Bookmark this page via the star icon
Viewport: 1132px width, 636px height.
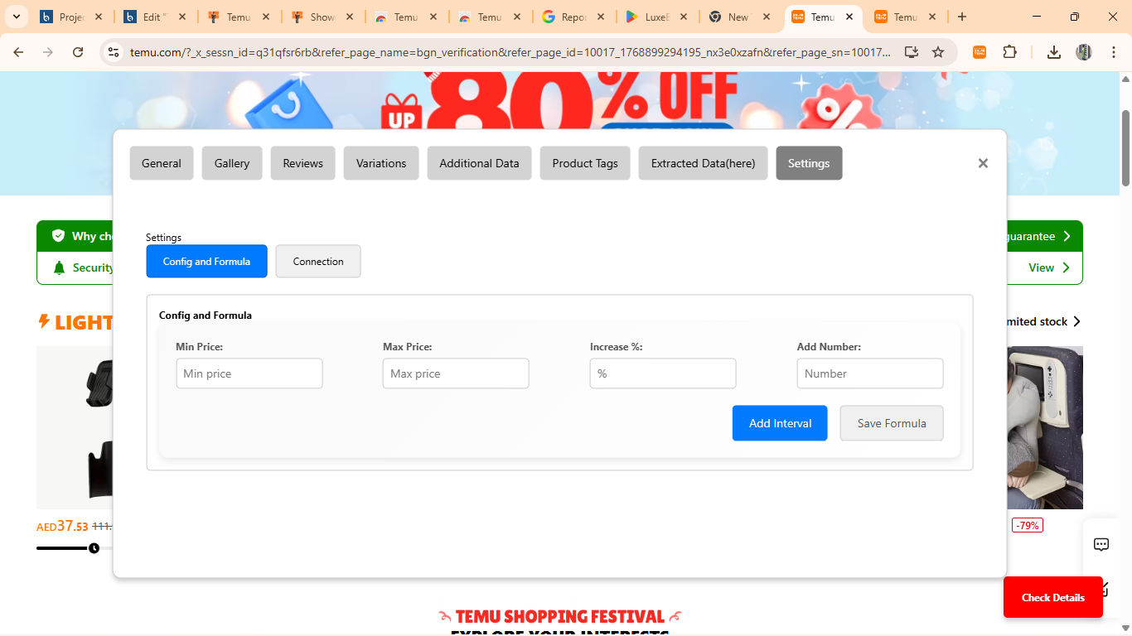(938, 51)
